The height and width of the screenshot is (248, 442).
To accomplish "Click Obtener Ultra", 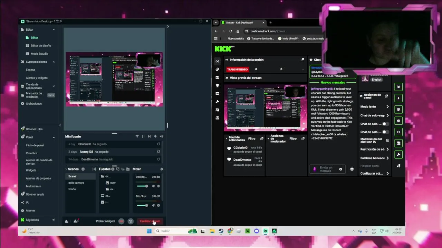I will point(34,129).
